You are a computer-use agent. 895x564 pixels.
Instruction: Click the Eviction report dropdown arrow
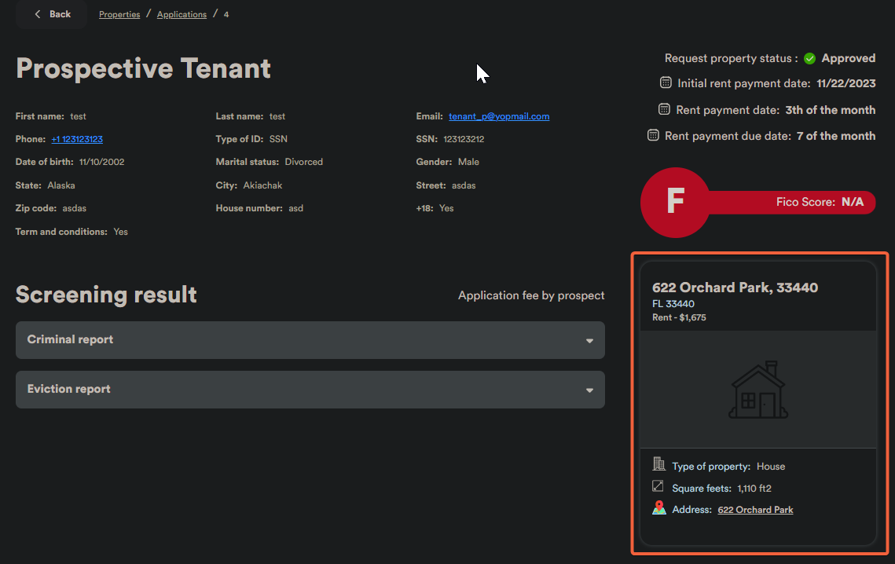[x=589, y=390]
